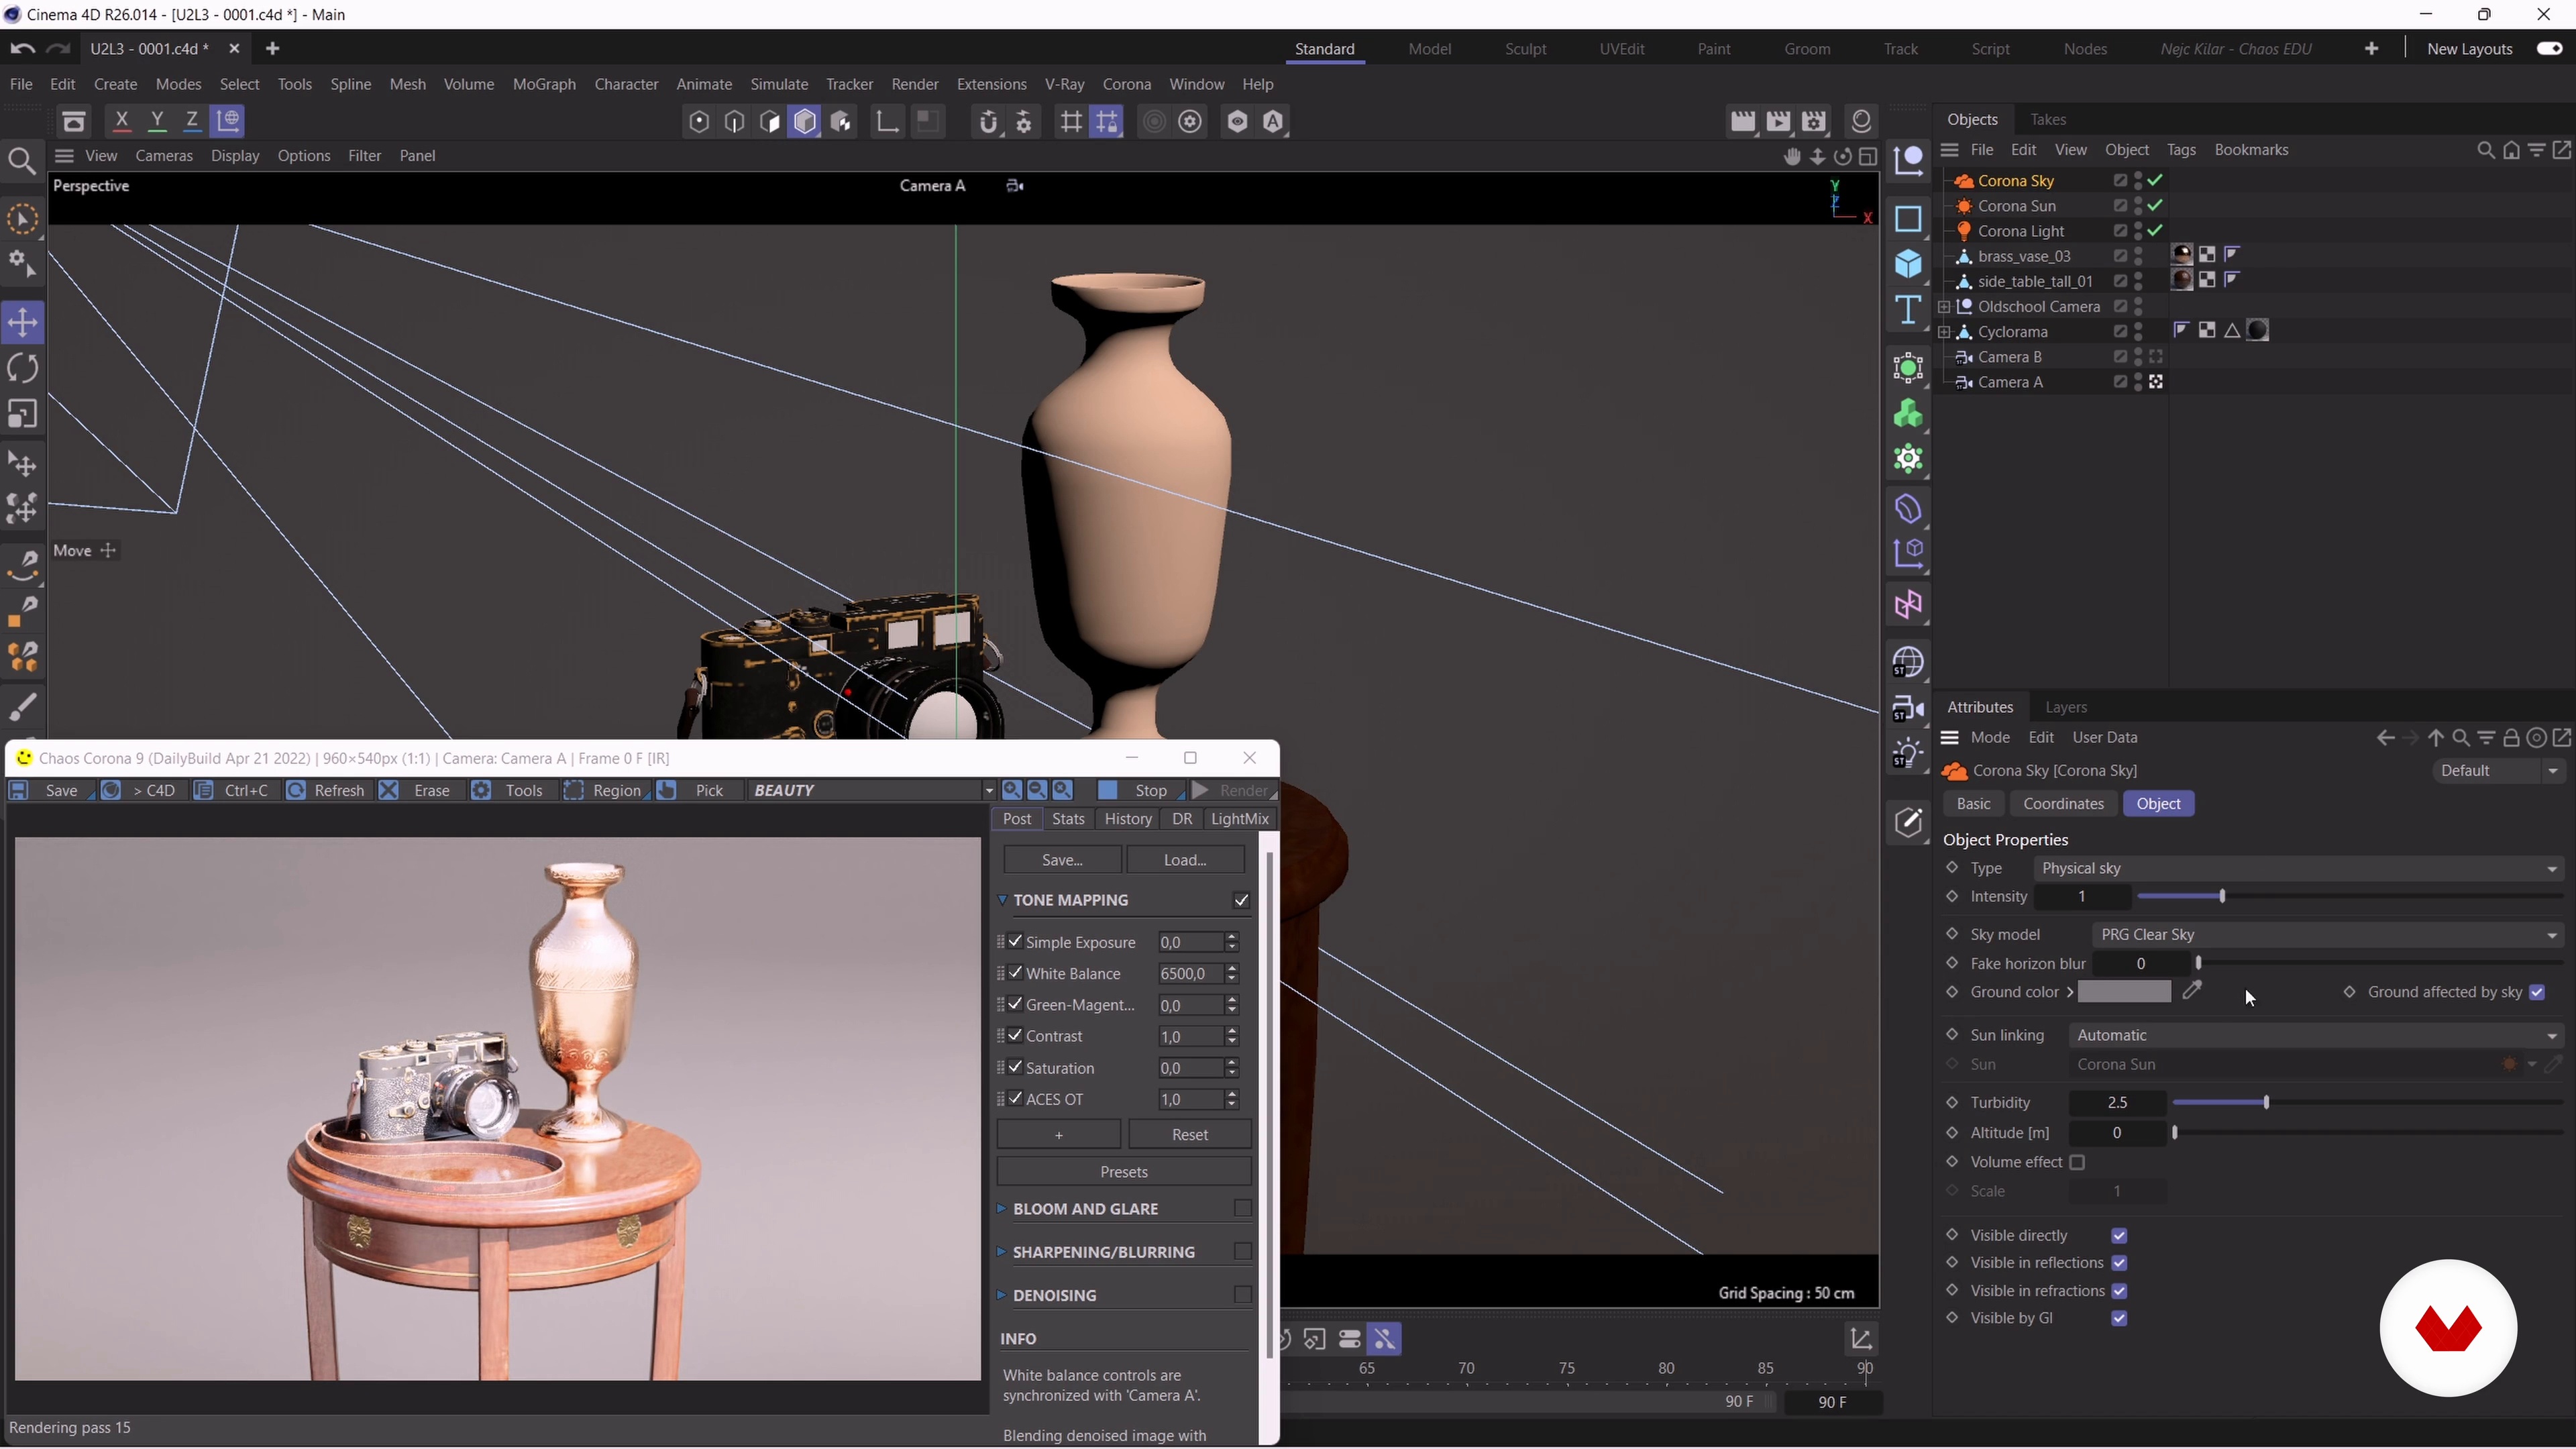This screenshot has width=2576, height=1449.
Task: Click the Render to Picture Viewer icon
Action: click(x=1778, y=121)
